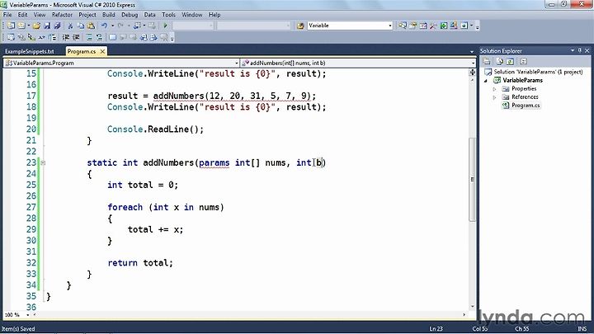594x334 pixels.
Task: Click the editor split handle above scrollbar
Action: (472, 72)
